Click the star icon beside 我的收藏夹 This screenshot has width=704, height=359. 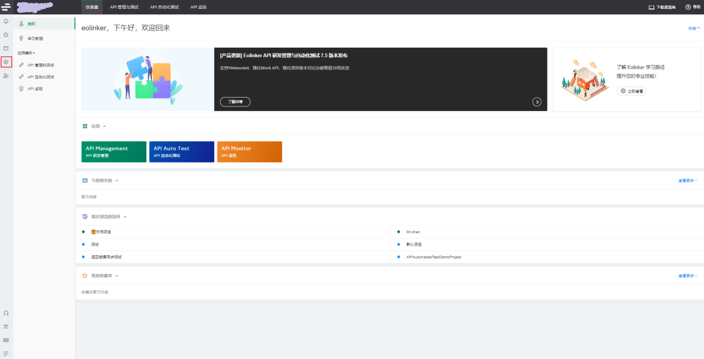tap(85, 275)
